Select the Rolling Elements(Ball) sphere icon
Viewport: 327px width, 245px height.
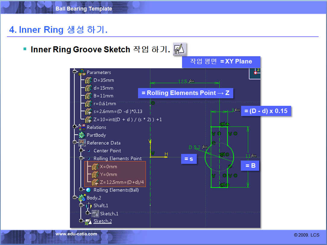tap(88, 190)
